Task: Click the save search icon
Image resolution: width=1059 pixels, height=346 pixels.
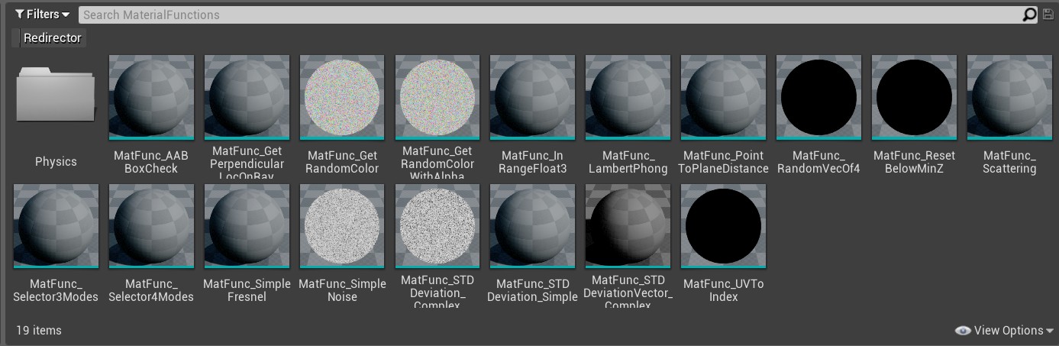Action: [1048, 15]
